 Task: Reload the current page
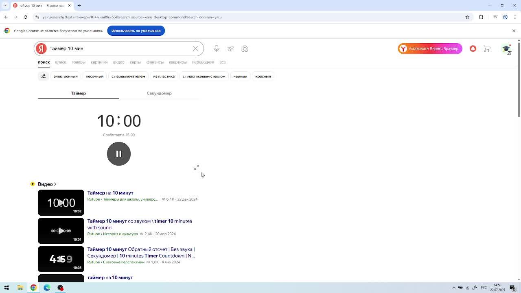click(x=25, y=17)
